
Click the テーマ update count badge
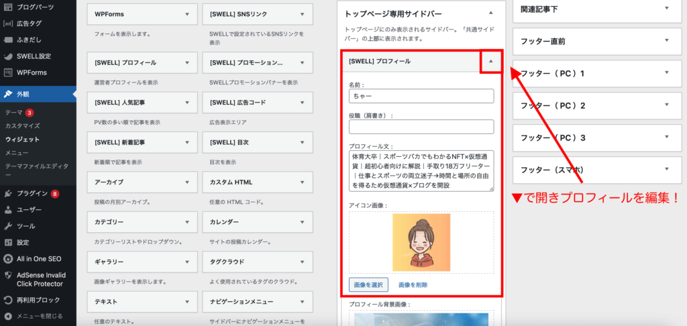click(x=30, y=113)
